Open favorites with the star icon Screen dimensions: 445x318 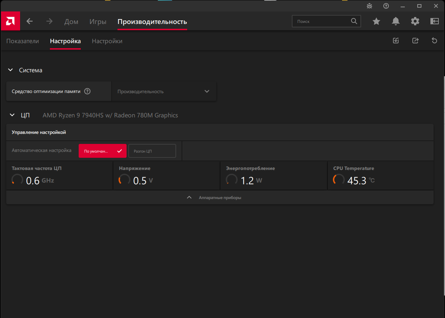point(376,22)
